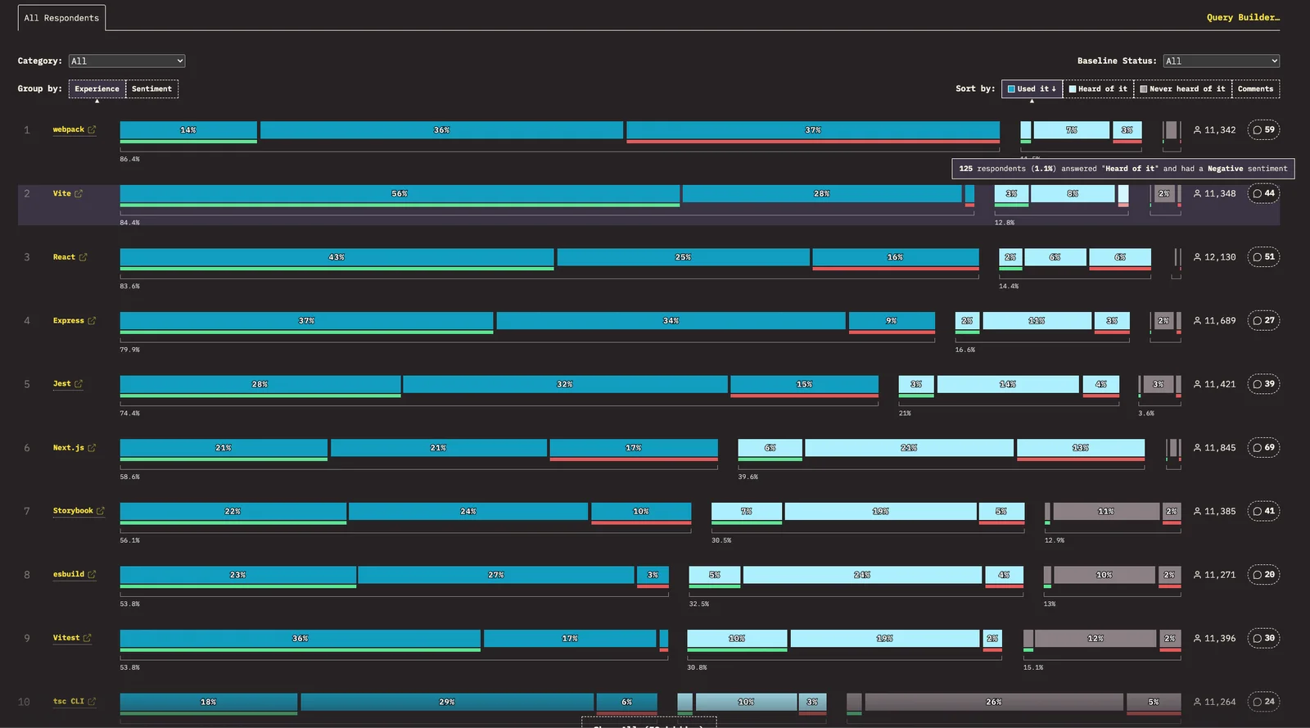Open the Category dropdown
This screenshot has width=1310, height=728.
[x=127, y=61]
